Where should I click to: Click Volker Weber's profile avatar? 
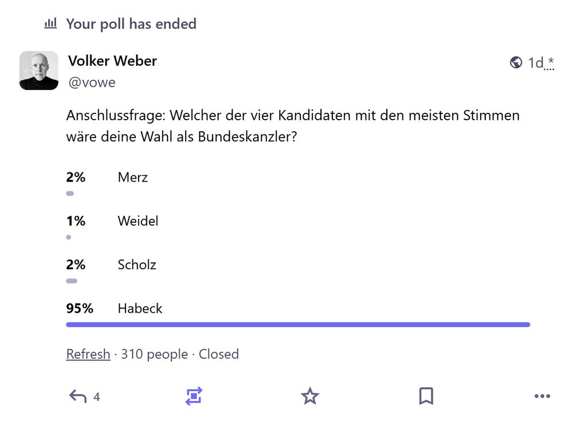click(x=38, y=70)
